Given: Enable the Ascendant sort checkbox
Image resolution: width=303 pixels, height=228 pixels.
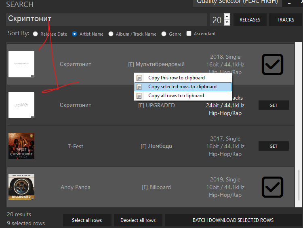Looking at the screenshot, I should click(189, 34).
